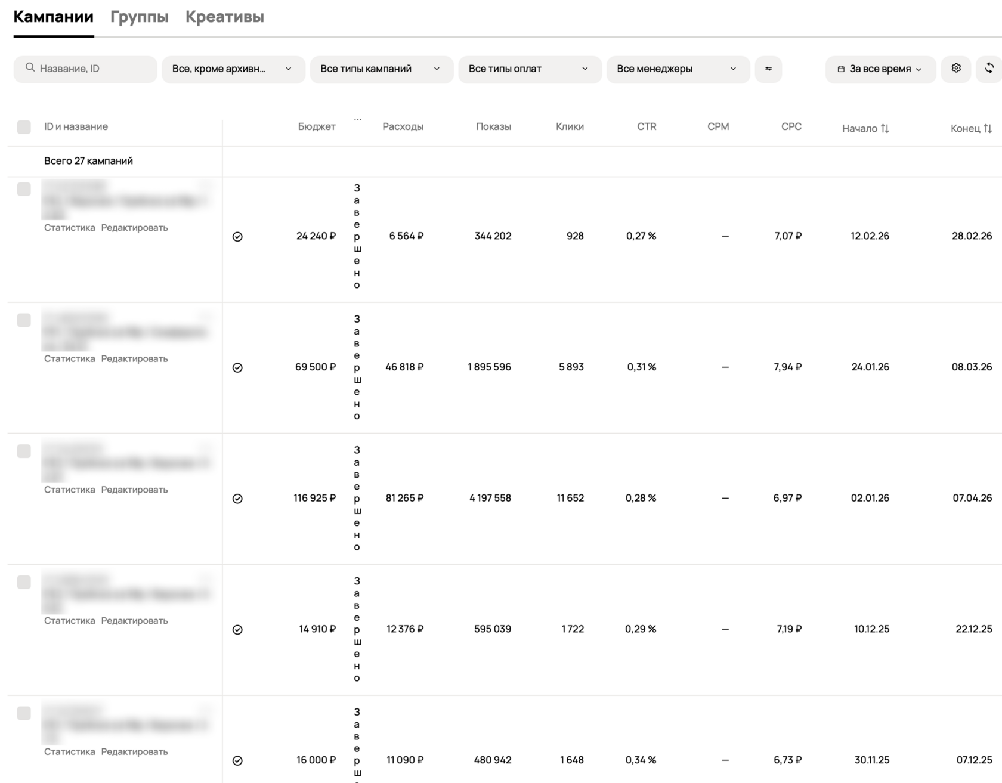
Task: Click completed status icon in 14 910 ₽ row
Action: coord(237,630)
